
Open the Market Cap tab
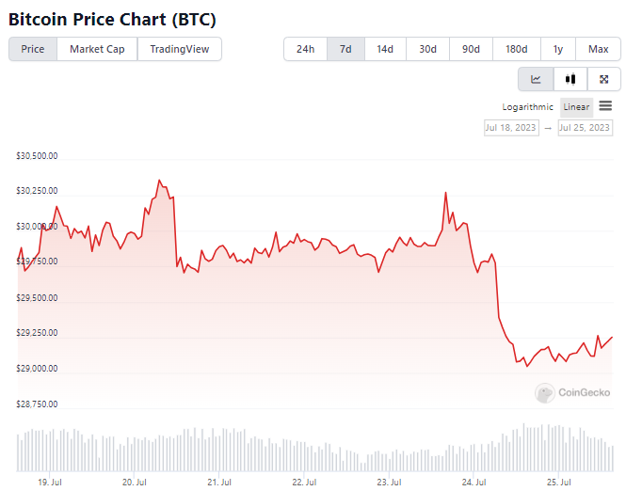pyautogui.click(x=97, y=49)
